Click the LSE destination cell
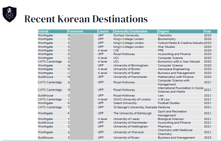Screen dimensions: 221x141 click(135, 51)
